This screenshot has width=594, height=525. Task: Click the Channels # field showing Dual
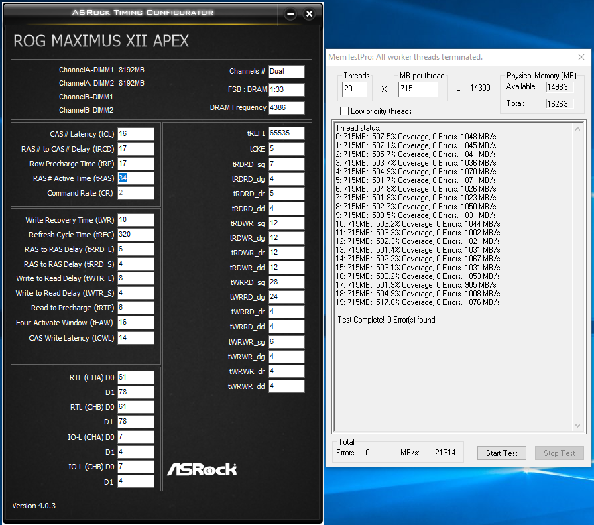(286, 71)
